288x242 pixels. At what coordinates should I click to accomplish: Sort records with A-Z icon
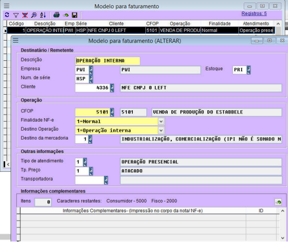tap(43, 15)
